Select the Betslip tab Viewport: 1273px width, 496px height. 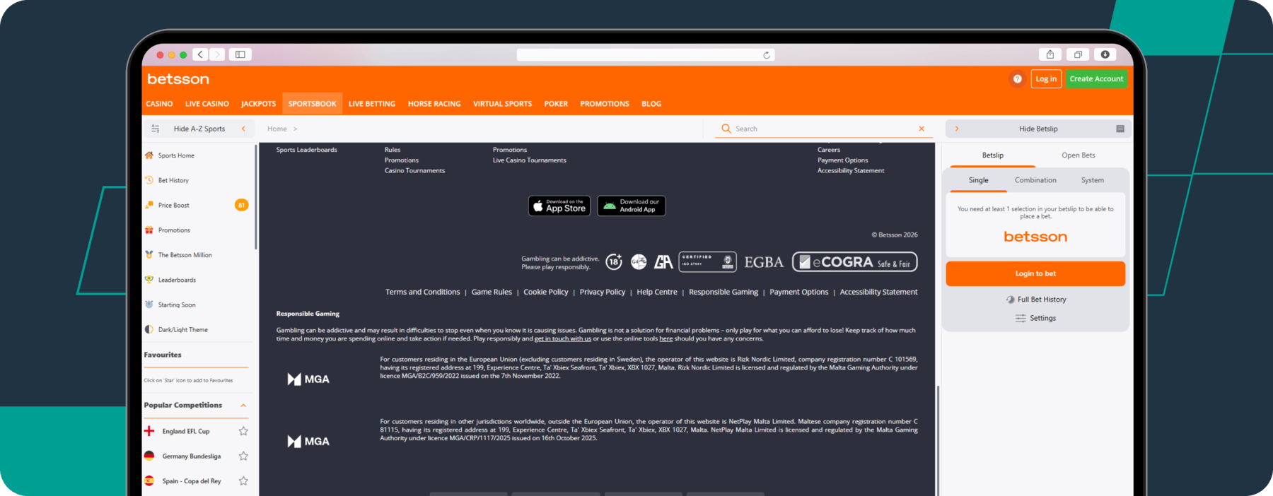(x=993, y=155)
